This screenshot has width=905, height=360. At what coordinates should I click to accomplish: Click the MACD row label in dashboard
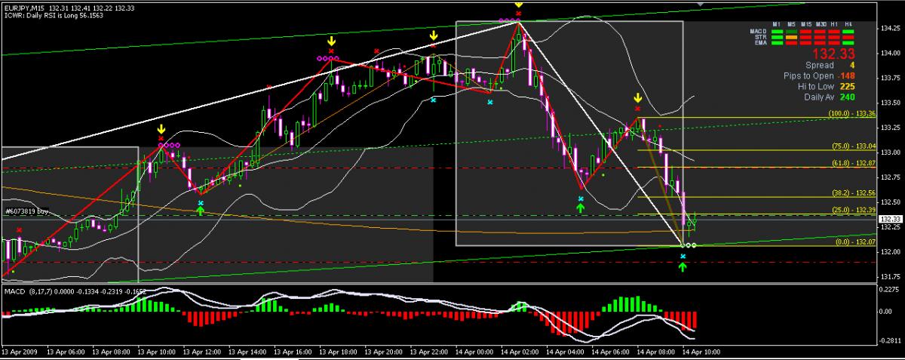pos(760,31)
